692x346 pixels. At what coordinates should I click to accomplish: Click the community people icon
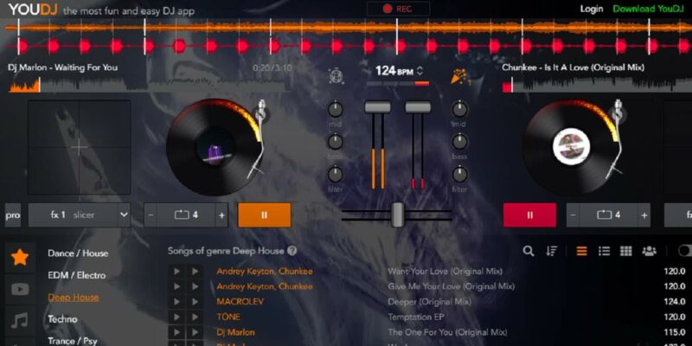coord(650,251)
